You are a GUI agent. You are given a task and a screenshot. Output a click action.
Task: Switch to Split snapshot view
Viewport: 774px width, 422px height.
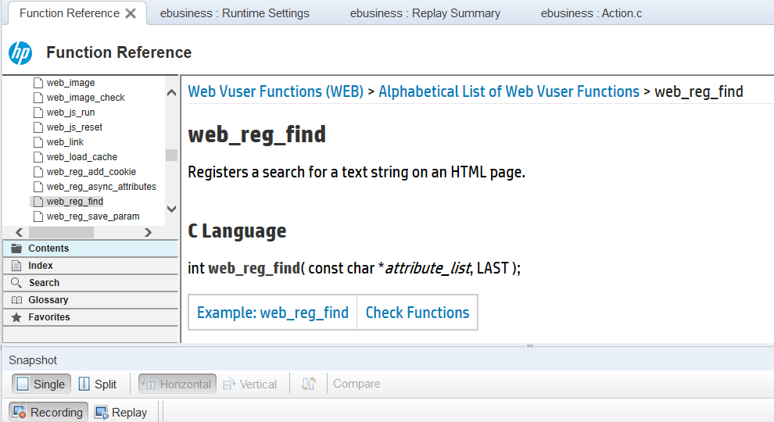tap(99, 384)
